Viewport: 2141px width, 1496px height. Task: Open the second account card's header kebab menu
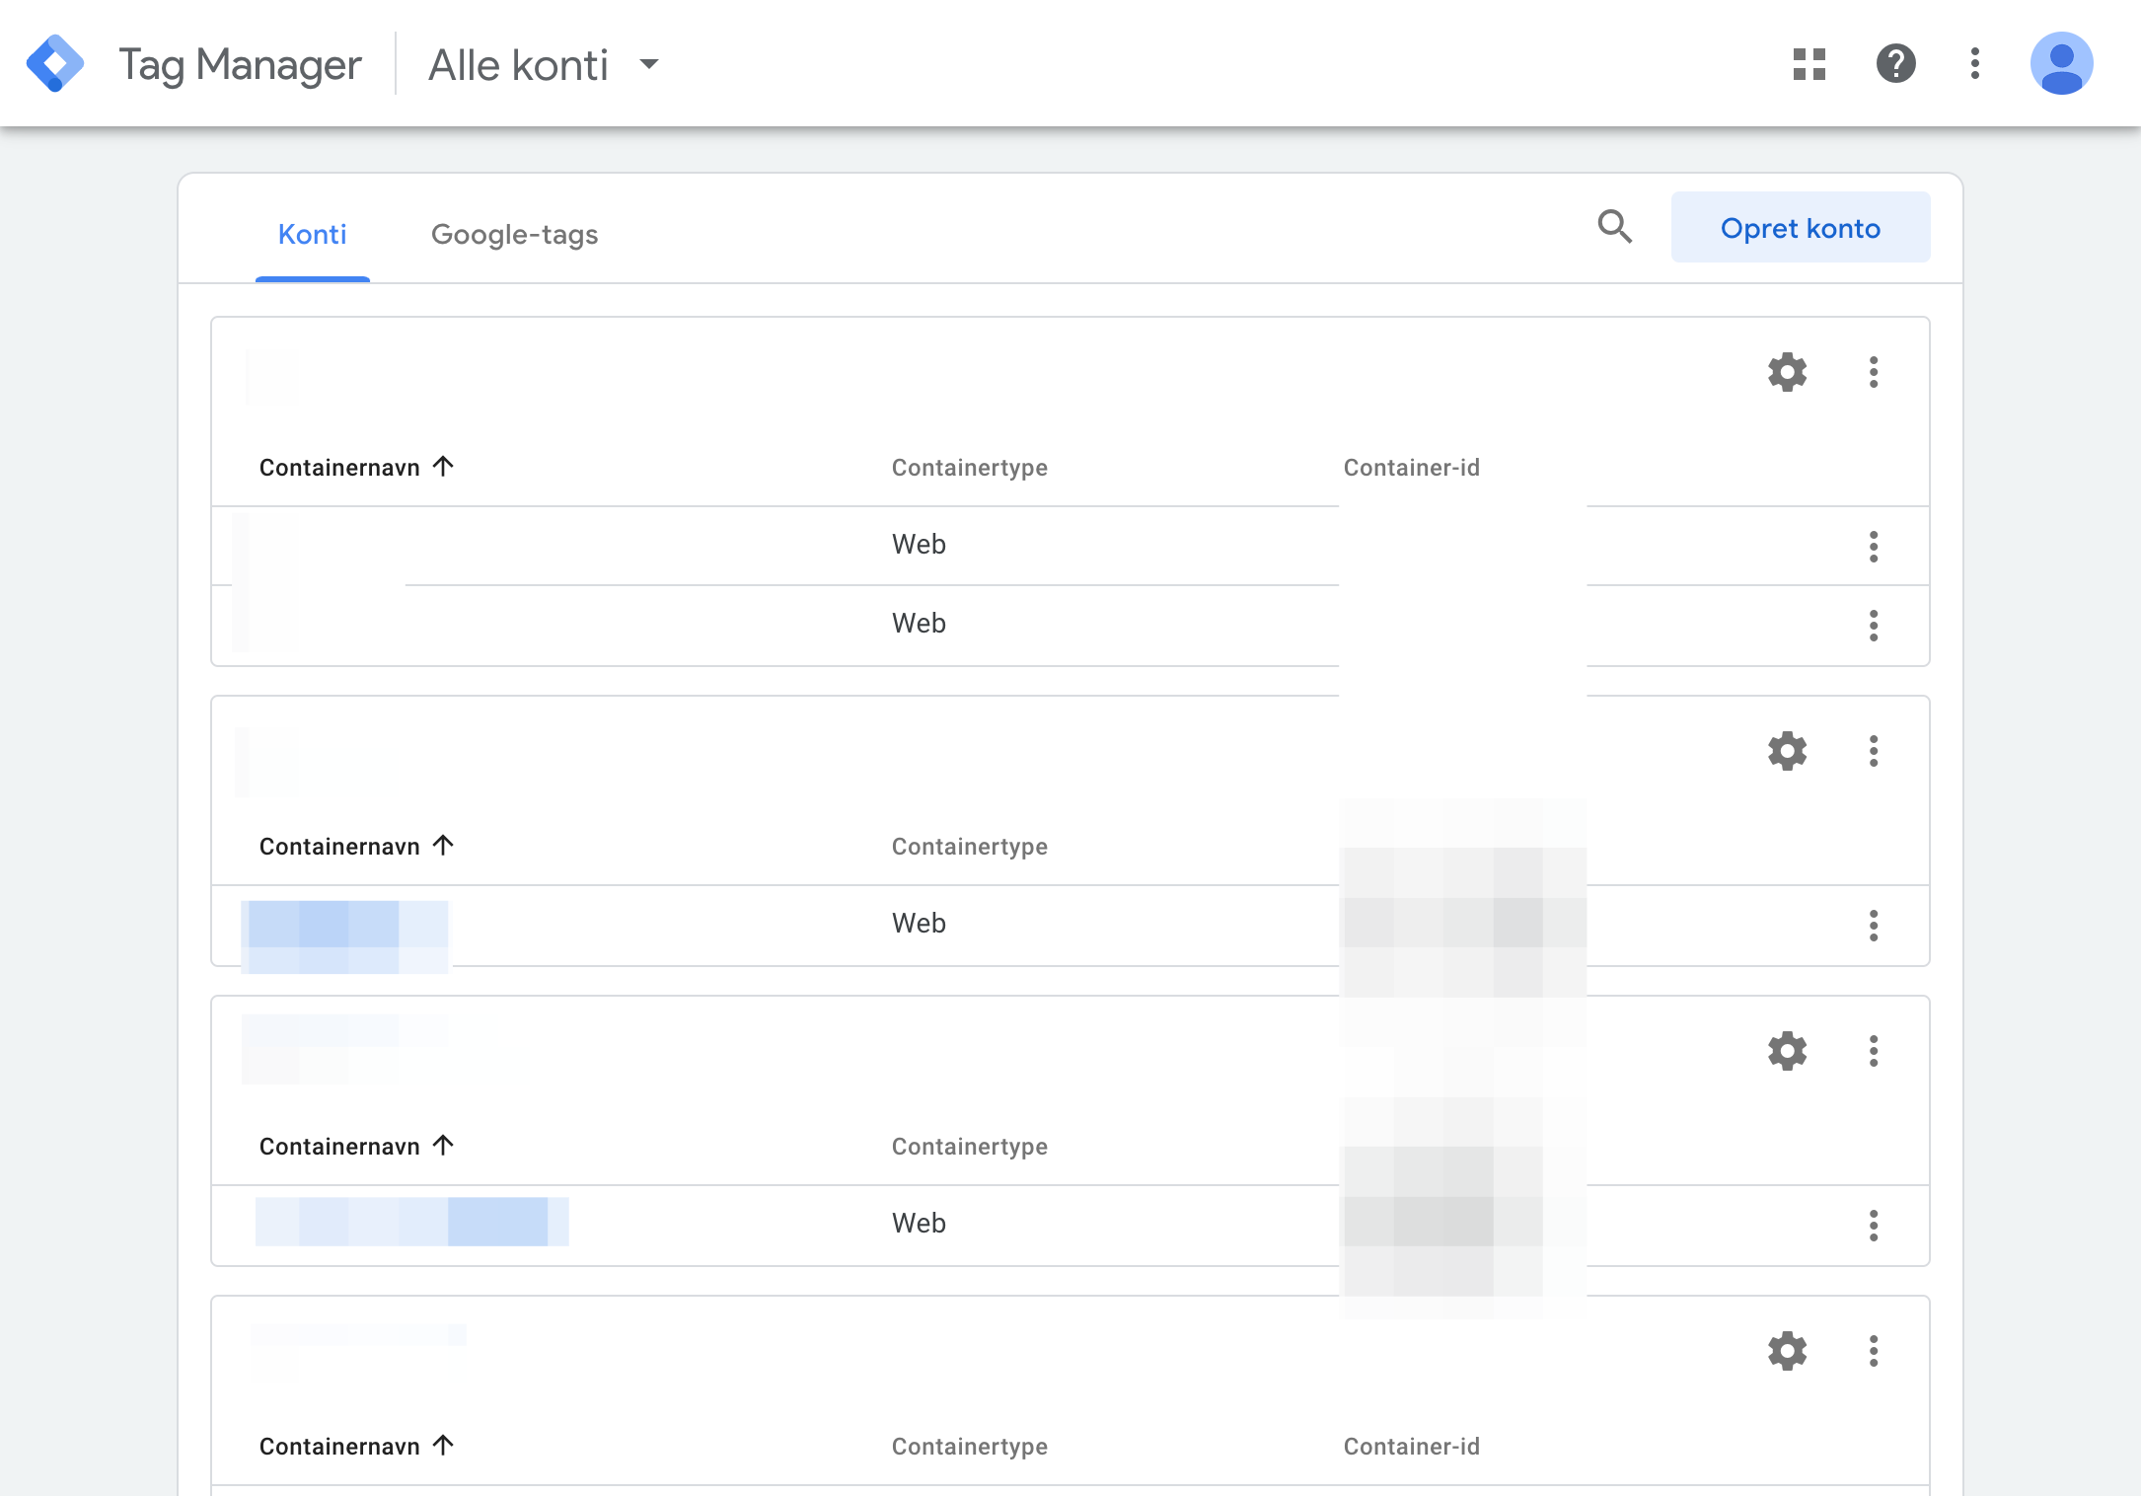1874,751
